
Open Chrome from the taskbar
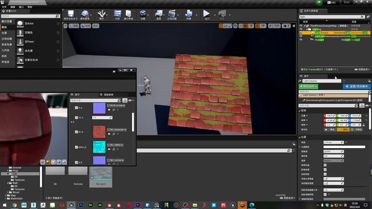click(15, 205)
